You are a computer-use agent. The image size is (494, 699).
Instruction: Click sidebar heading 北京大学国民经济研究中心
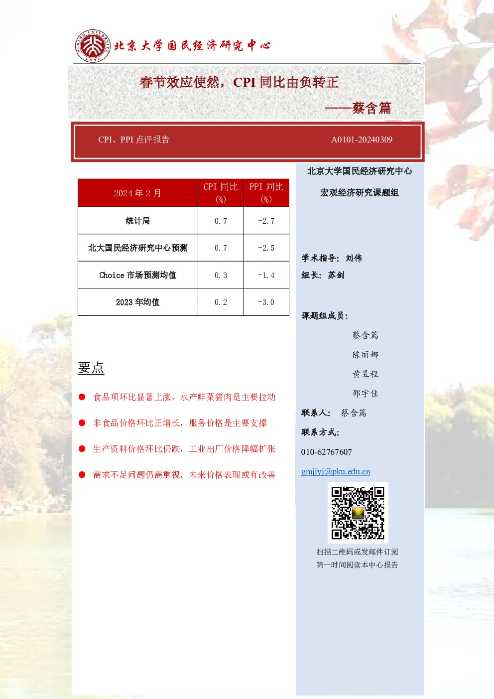pos(360,171)
